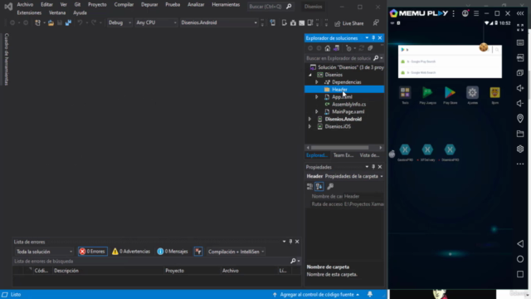
Task: Click the home icon in Solution Explorer toolbar
Action: (x=328, y=48)
